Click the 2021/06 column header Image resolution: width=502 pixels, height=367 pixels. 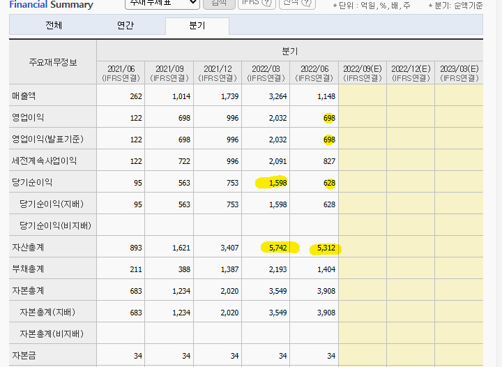point(121,73)
